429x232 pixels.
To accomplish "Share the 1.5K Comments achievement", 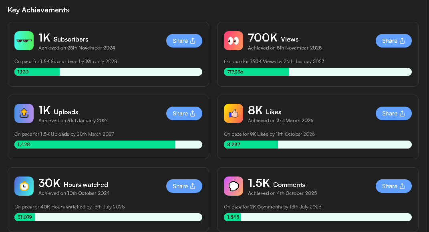I will 393,186.
